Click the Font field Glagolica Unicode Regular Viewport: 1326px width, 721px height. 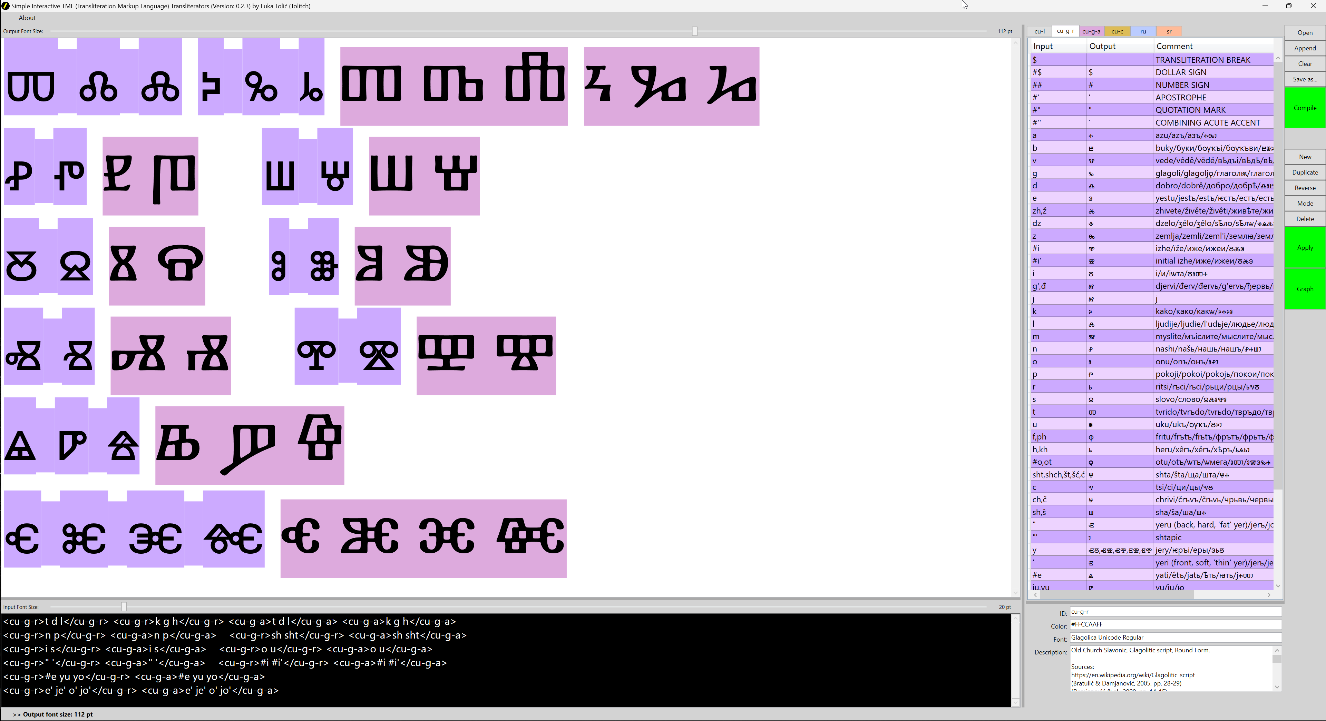point(1175,637)
